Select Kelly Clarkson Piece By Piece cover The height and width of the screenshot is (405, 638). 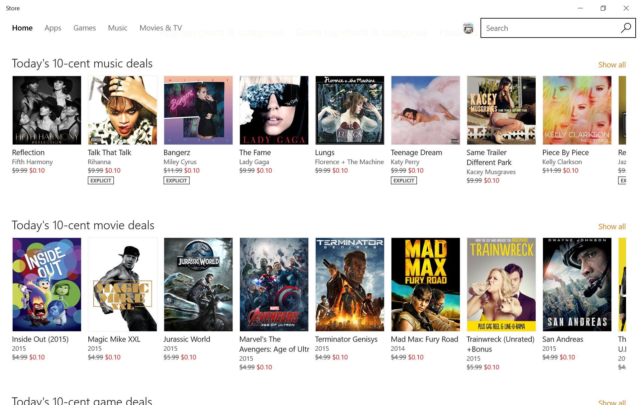(x=577, y=110)
